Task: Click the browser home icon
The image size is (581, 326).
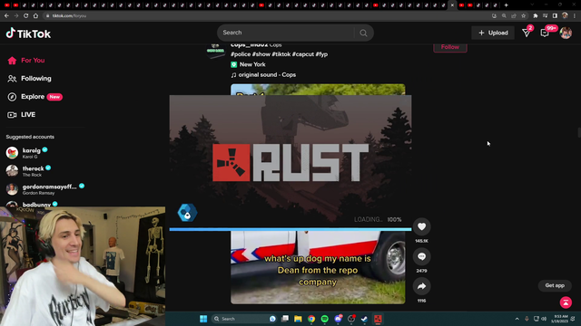Action: (35, 16)
